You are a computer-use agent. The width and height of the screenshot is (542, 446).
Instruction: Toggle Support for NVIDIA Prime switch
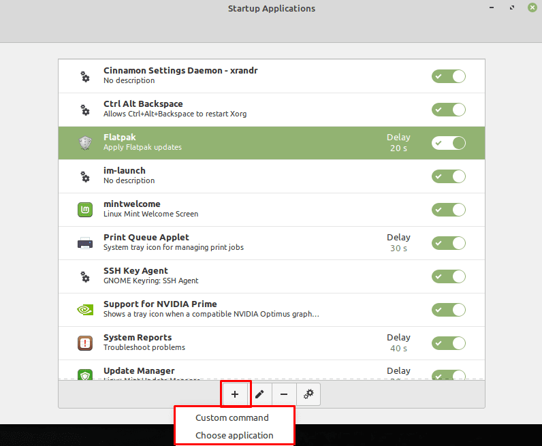pyautogui.click(x=448, y=310)
